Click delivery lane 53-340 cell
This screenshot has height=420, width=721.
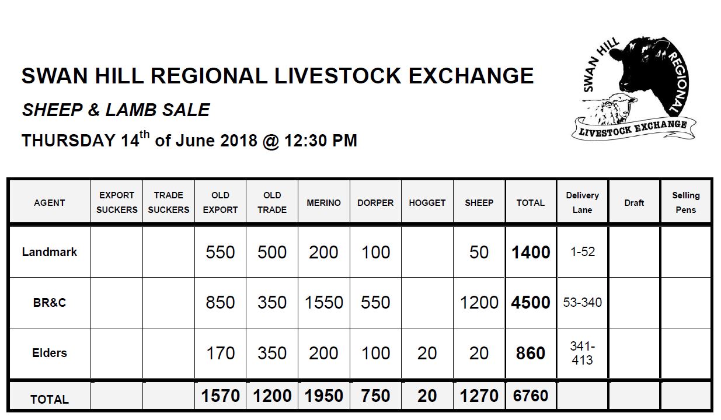coord(582,303)
